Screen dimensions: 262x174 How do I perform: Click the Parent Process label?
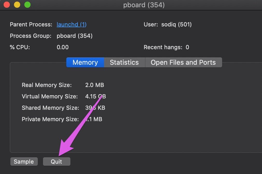(x=31, y=24)
